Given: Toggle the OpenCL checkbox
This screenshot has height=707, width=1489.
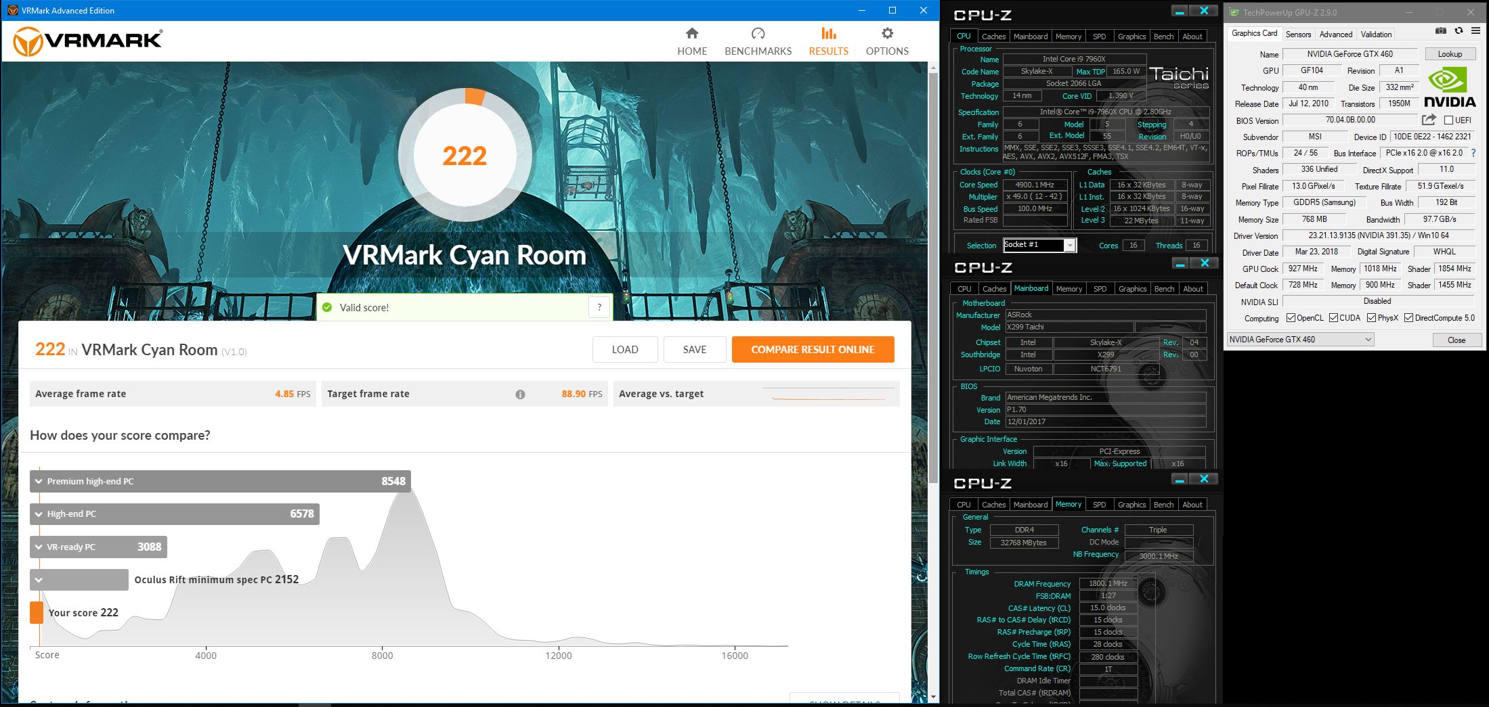Looking at the screenshot, I should click(x=1291, y=318).
